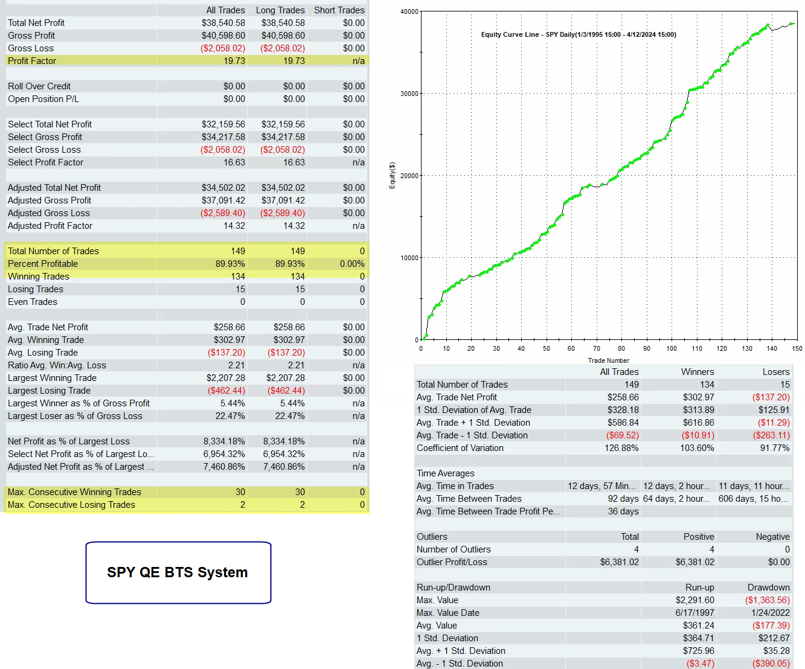Viewport: 805px width, 669px height.
Task: Click the SPY QE BTS System box
Action: 178,572
